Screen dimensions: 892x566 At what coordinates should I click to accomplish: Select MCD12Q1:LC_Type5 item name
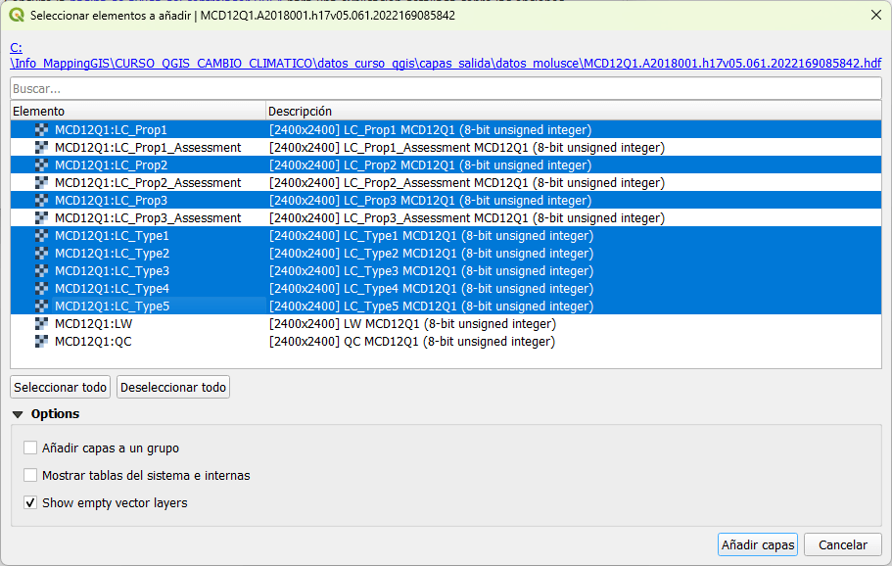pos(112,307)
